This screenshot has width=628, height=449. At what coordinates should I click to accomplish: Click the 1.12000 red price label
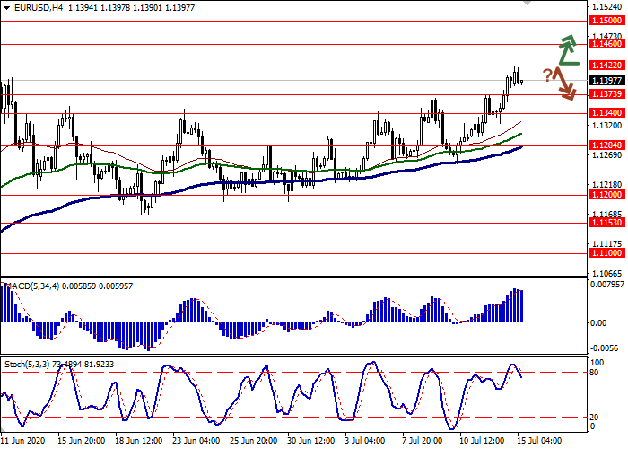(x=606, y=194)
